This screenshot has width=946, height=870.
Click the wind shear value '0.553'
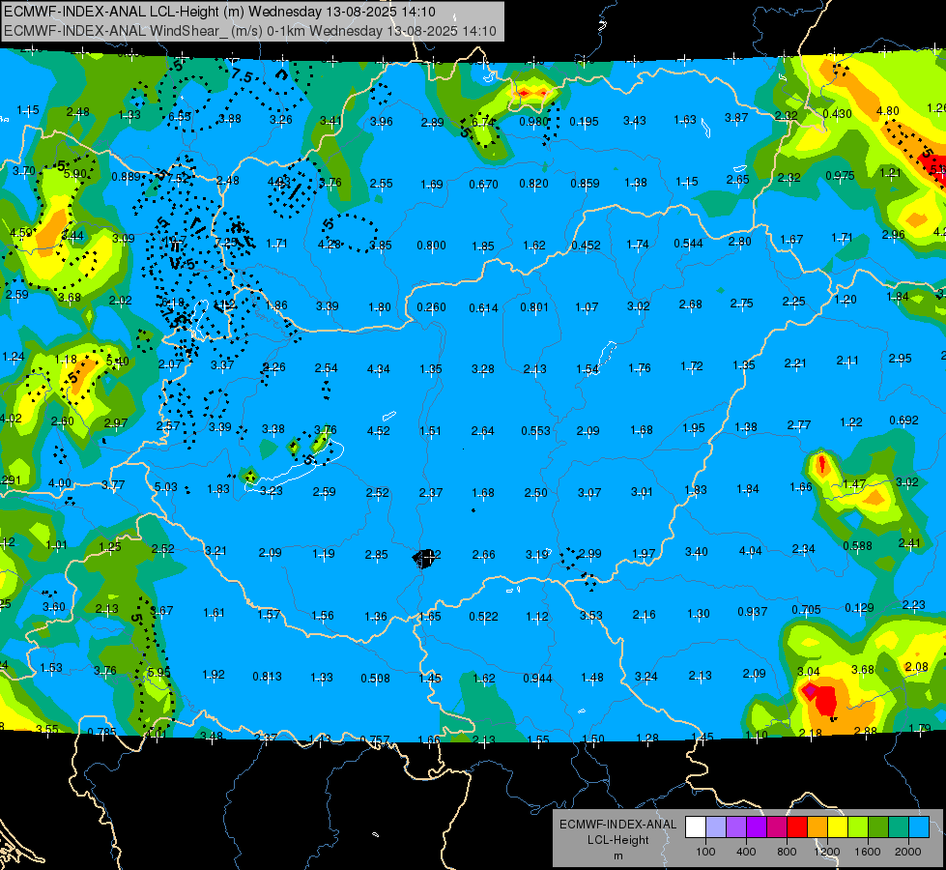535,431
